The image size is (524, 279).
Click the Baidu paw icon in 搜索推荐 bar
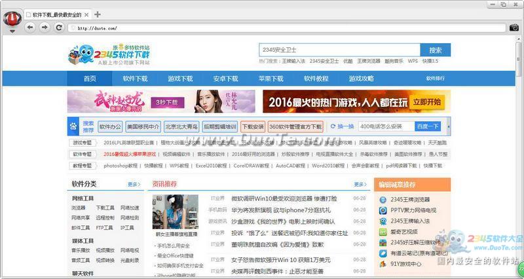point(73,126)
